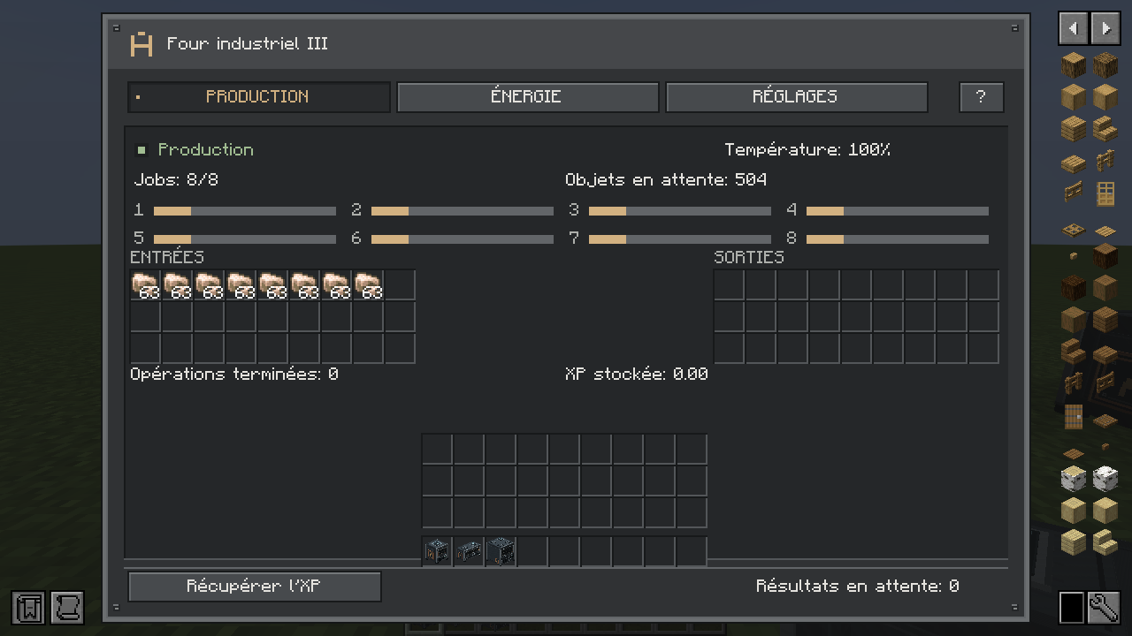Click job 1 progress bar
Image resolution: width=1132 pixels, height=636 pixels.
[245, 211]
